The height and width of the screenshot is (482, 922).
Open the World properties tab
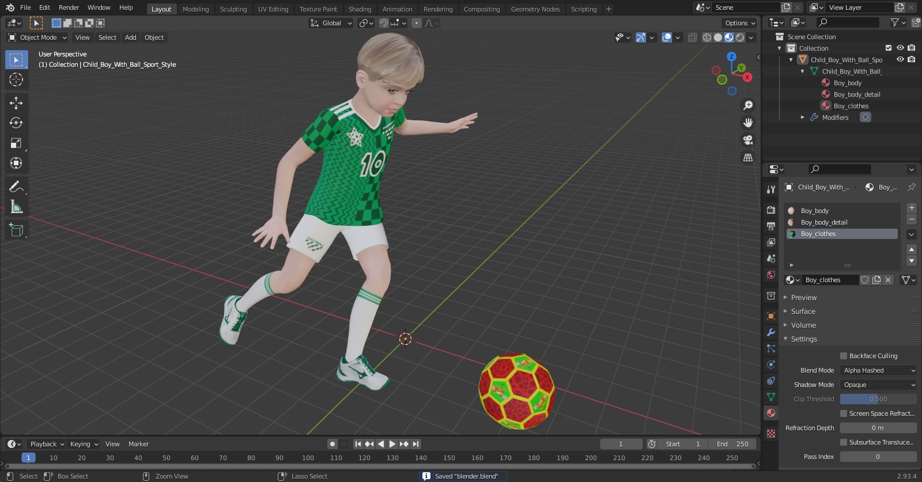(771, 275)
